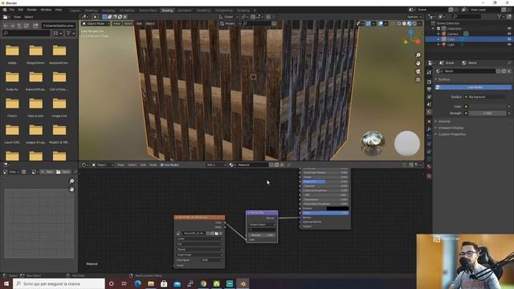Select the Audacity folder
Screen dimensions: 514x289
[x=12, y=80]
